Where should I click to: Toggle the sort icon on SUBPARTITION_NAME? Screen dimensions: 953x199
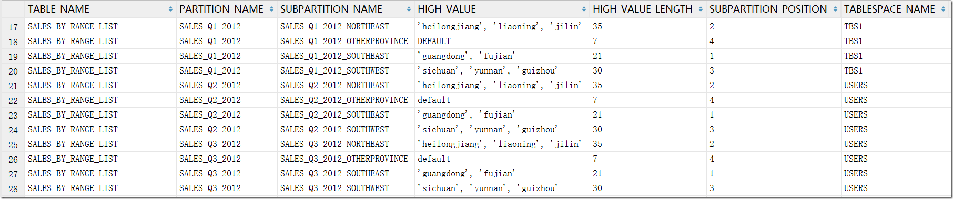409,9
